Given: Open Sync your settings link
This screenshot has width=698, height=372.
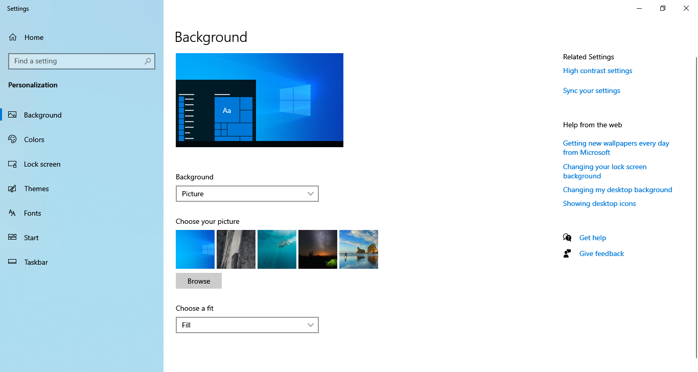Looking at the screenshot, I should tap(592, 90).
